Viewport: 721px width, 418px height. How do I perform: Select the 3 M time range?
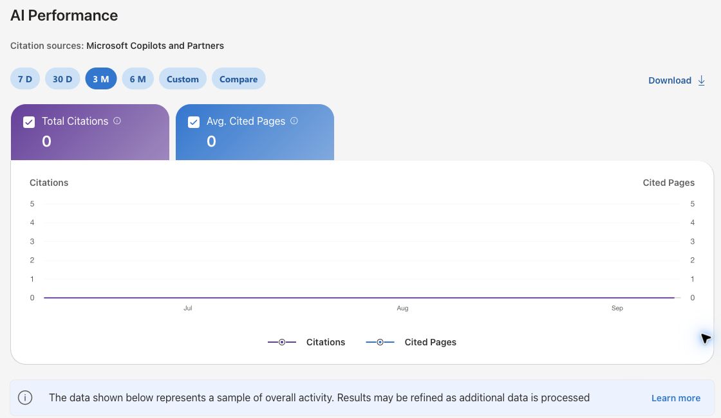pos(100,79)
